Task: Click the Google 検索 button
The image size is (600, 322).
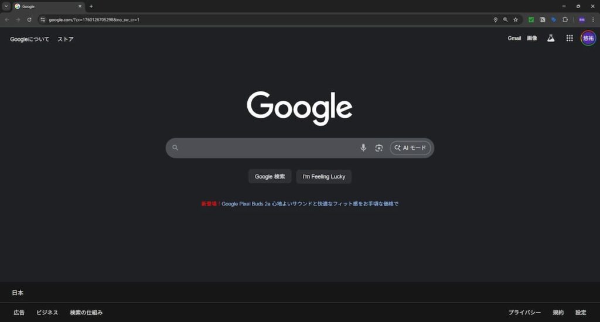Action: click(x=270, y=177)
